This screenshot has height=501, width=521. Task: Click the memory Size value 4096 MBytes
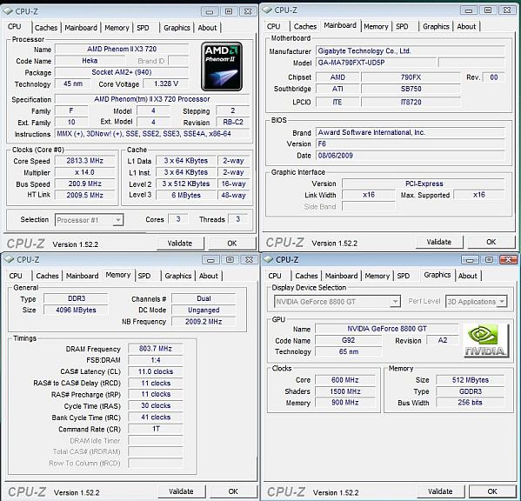(76, 310)
